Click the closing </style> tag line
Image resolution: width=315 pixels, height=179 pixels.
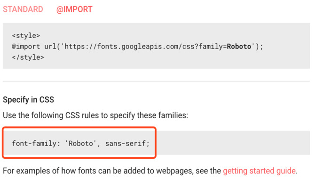(28, 57)
